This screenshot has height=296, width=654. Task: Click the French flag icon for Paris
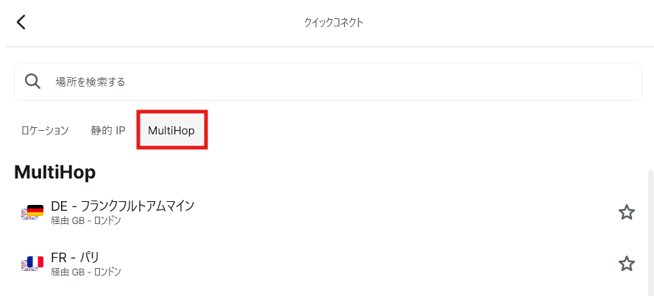(35, 262)
